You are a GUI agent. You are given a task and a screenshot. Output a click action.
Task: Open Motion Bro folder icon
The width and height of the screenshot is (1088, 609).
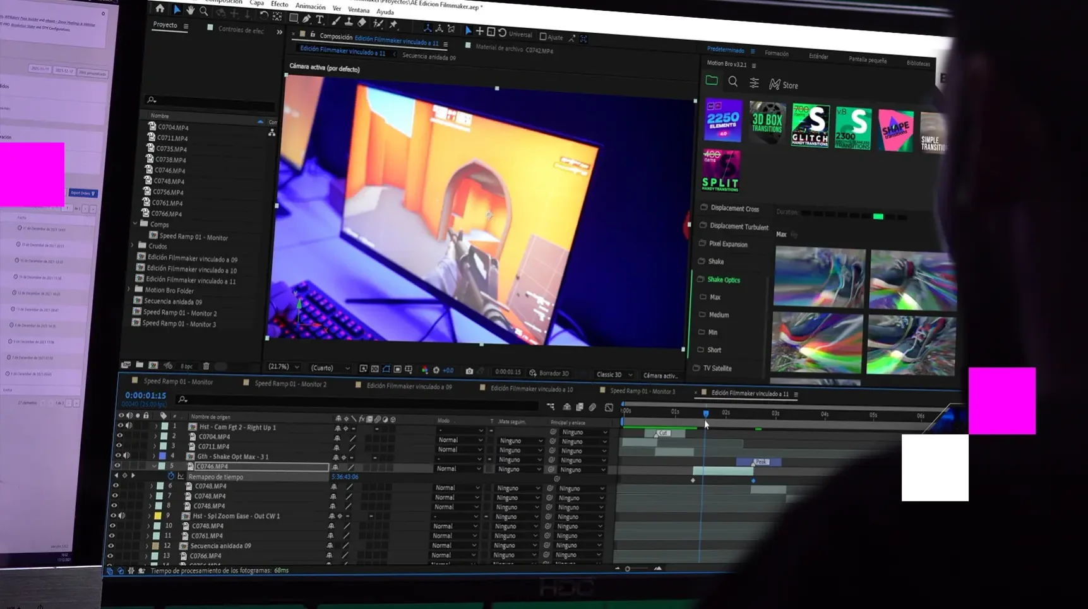tap(712, 80)
